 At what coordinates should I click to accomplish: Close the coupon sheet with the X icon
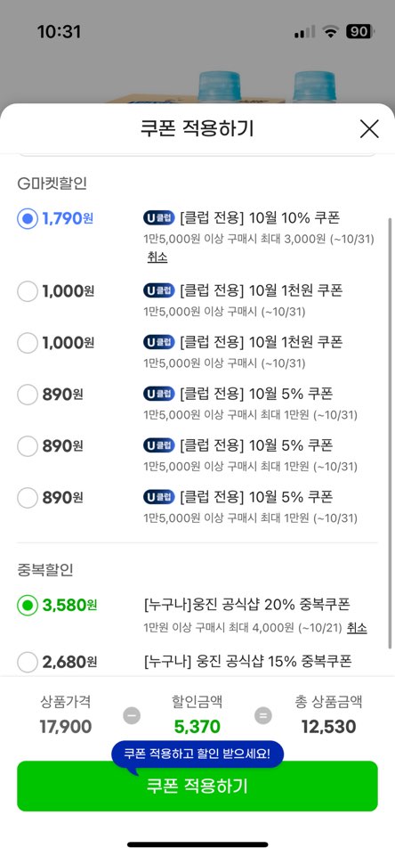369,129
